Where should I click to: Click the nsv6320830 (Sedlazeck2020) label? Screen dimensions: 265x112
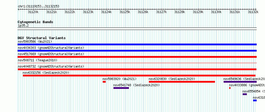(x=172, y=79)
